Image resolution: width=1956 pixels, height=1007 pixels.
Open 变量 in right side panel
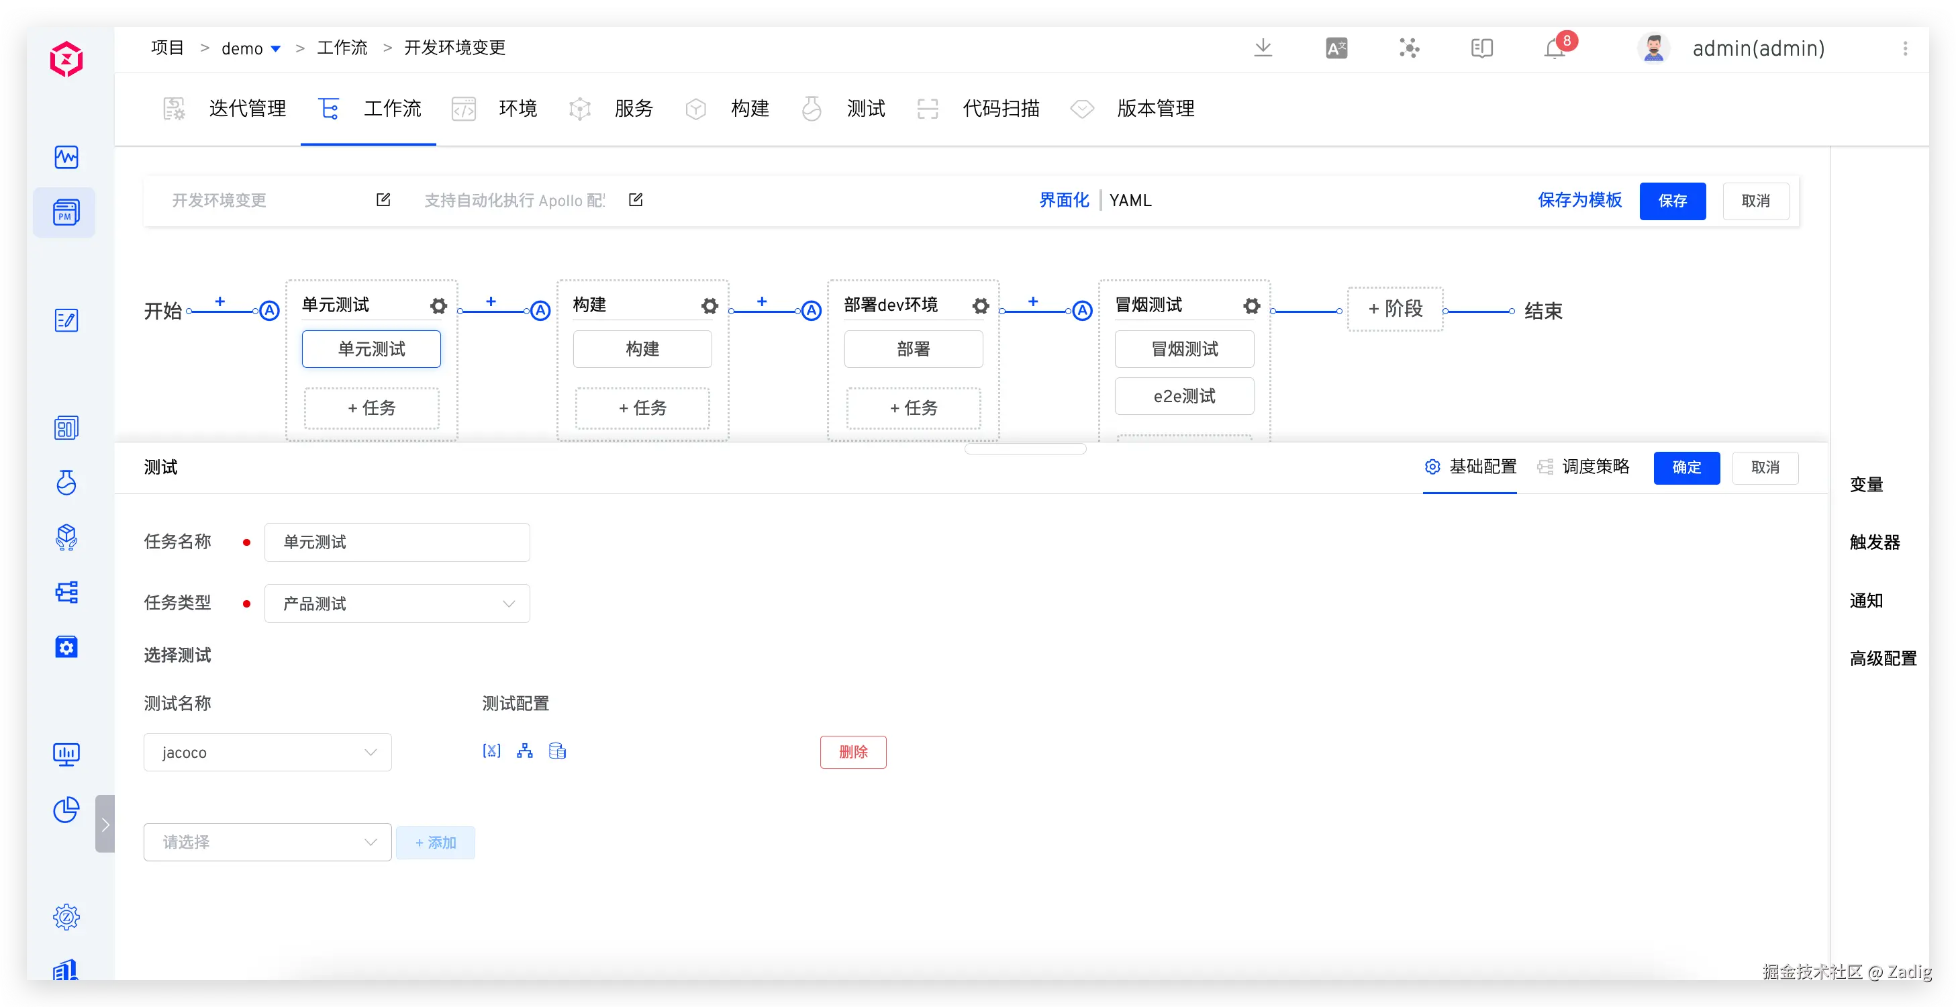coord(1867,485)
